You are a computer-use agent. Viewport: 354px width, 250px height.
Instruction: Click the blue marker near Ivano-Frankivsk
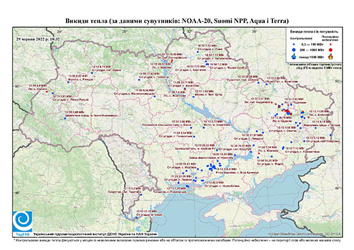(x=65, y=118)
